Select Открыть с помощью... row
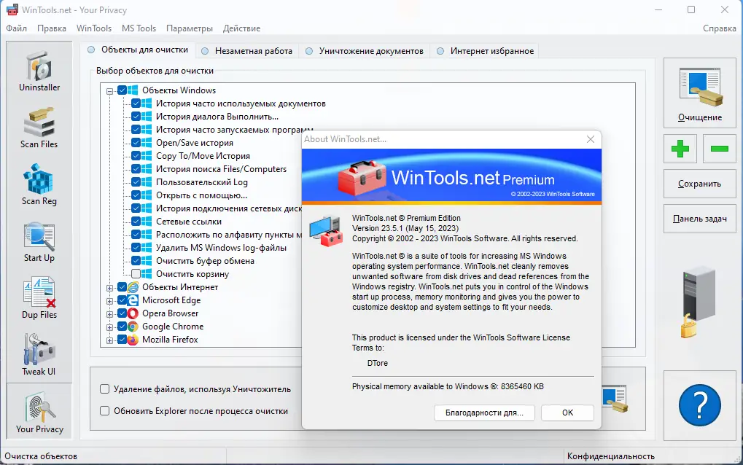 click(x=201, y=195)
